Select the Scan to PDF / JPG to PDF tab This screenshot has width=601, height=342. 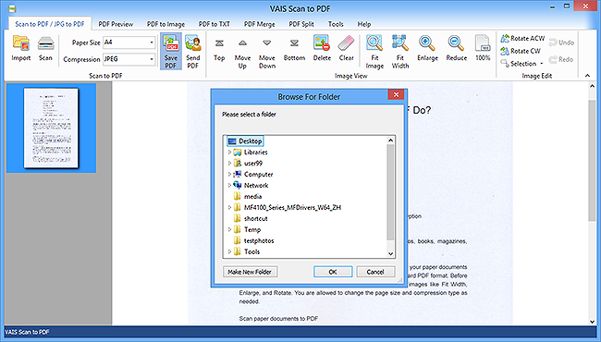[50, 24]
